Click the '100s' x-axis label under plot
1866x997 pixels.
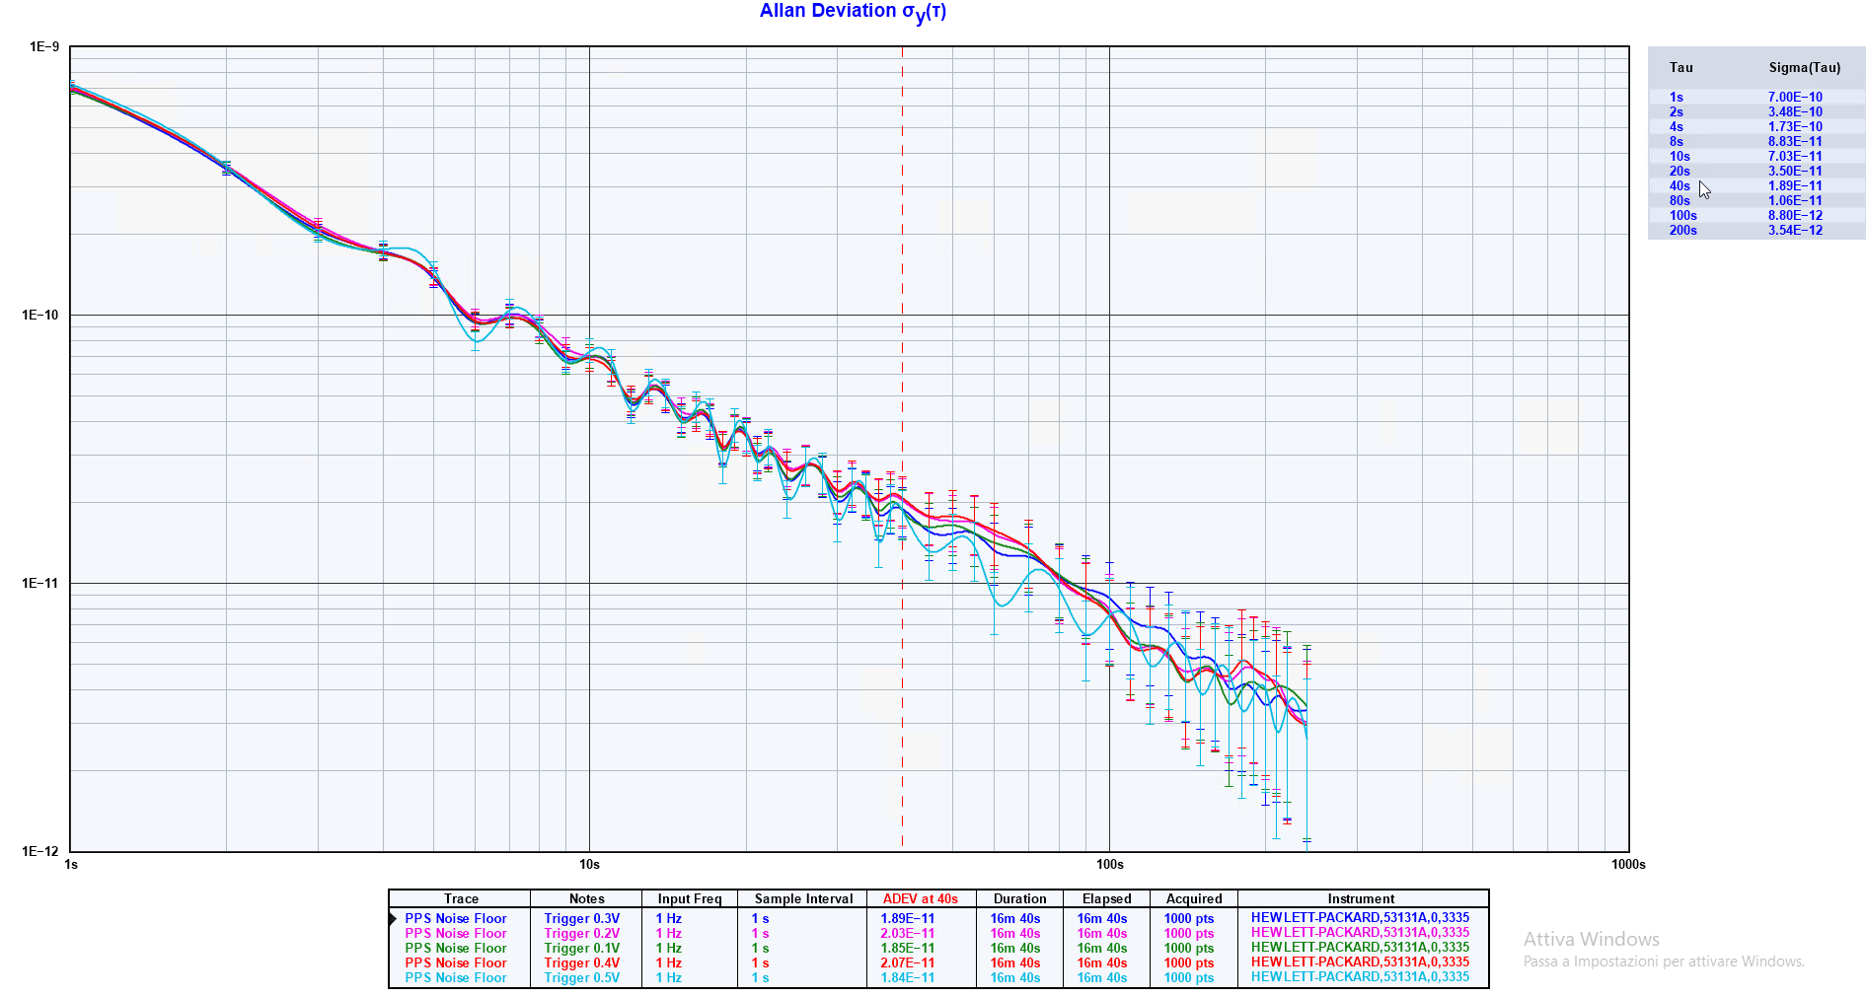coord(1110,864)
